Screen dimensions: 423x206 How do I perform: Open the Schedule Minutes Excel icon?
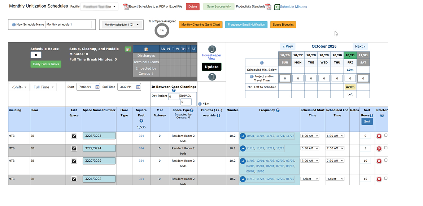tap(277, 7)
